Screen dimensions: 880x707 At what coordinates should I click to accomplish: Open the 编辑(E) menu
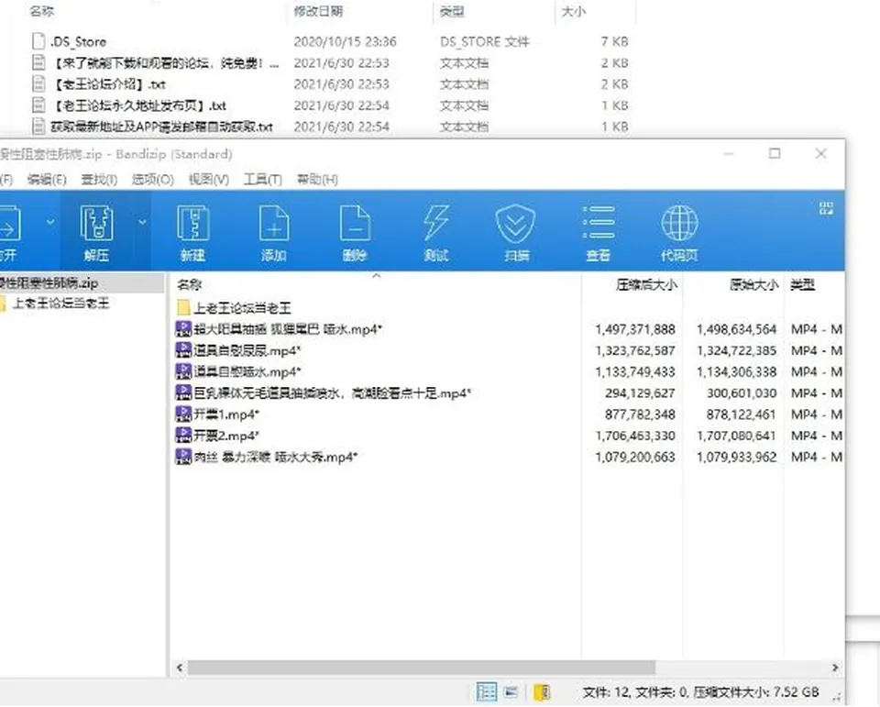(x=47, y=180)
